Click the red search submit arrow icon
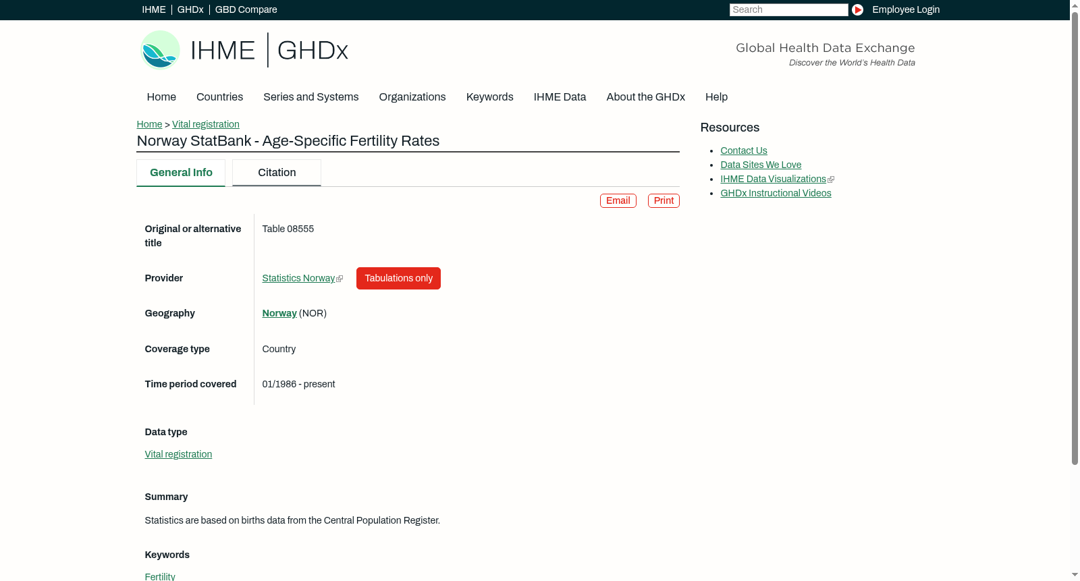Screen dimensions: 1080x581 pyautogui.click(x=857, y=9)
